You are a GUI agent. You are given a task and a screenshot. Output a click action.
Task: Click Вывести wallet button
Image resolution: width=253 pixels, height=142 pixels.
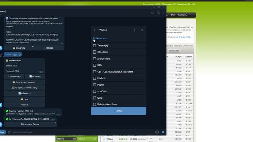35,77
